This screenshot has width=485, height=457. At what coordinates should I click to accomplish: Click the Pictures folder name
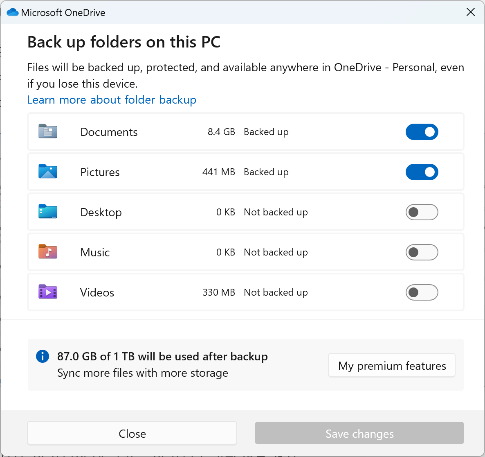(x=100, y=172)
